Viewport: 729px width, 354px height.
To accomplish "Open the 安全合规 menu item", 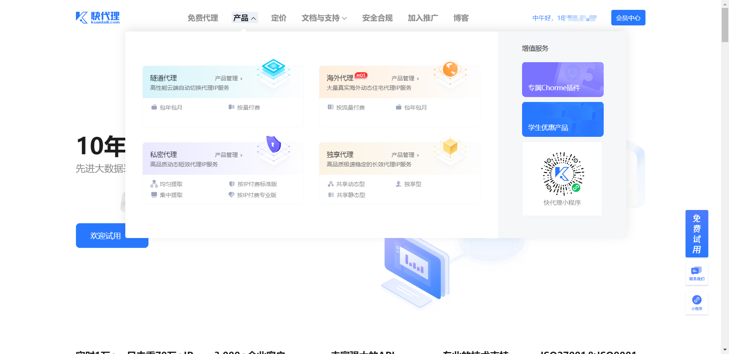I will pos(377,18).
